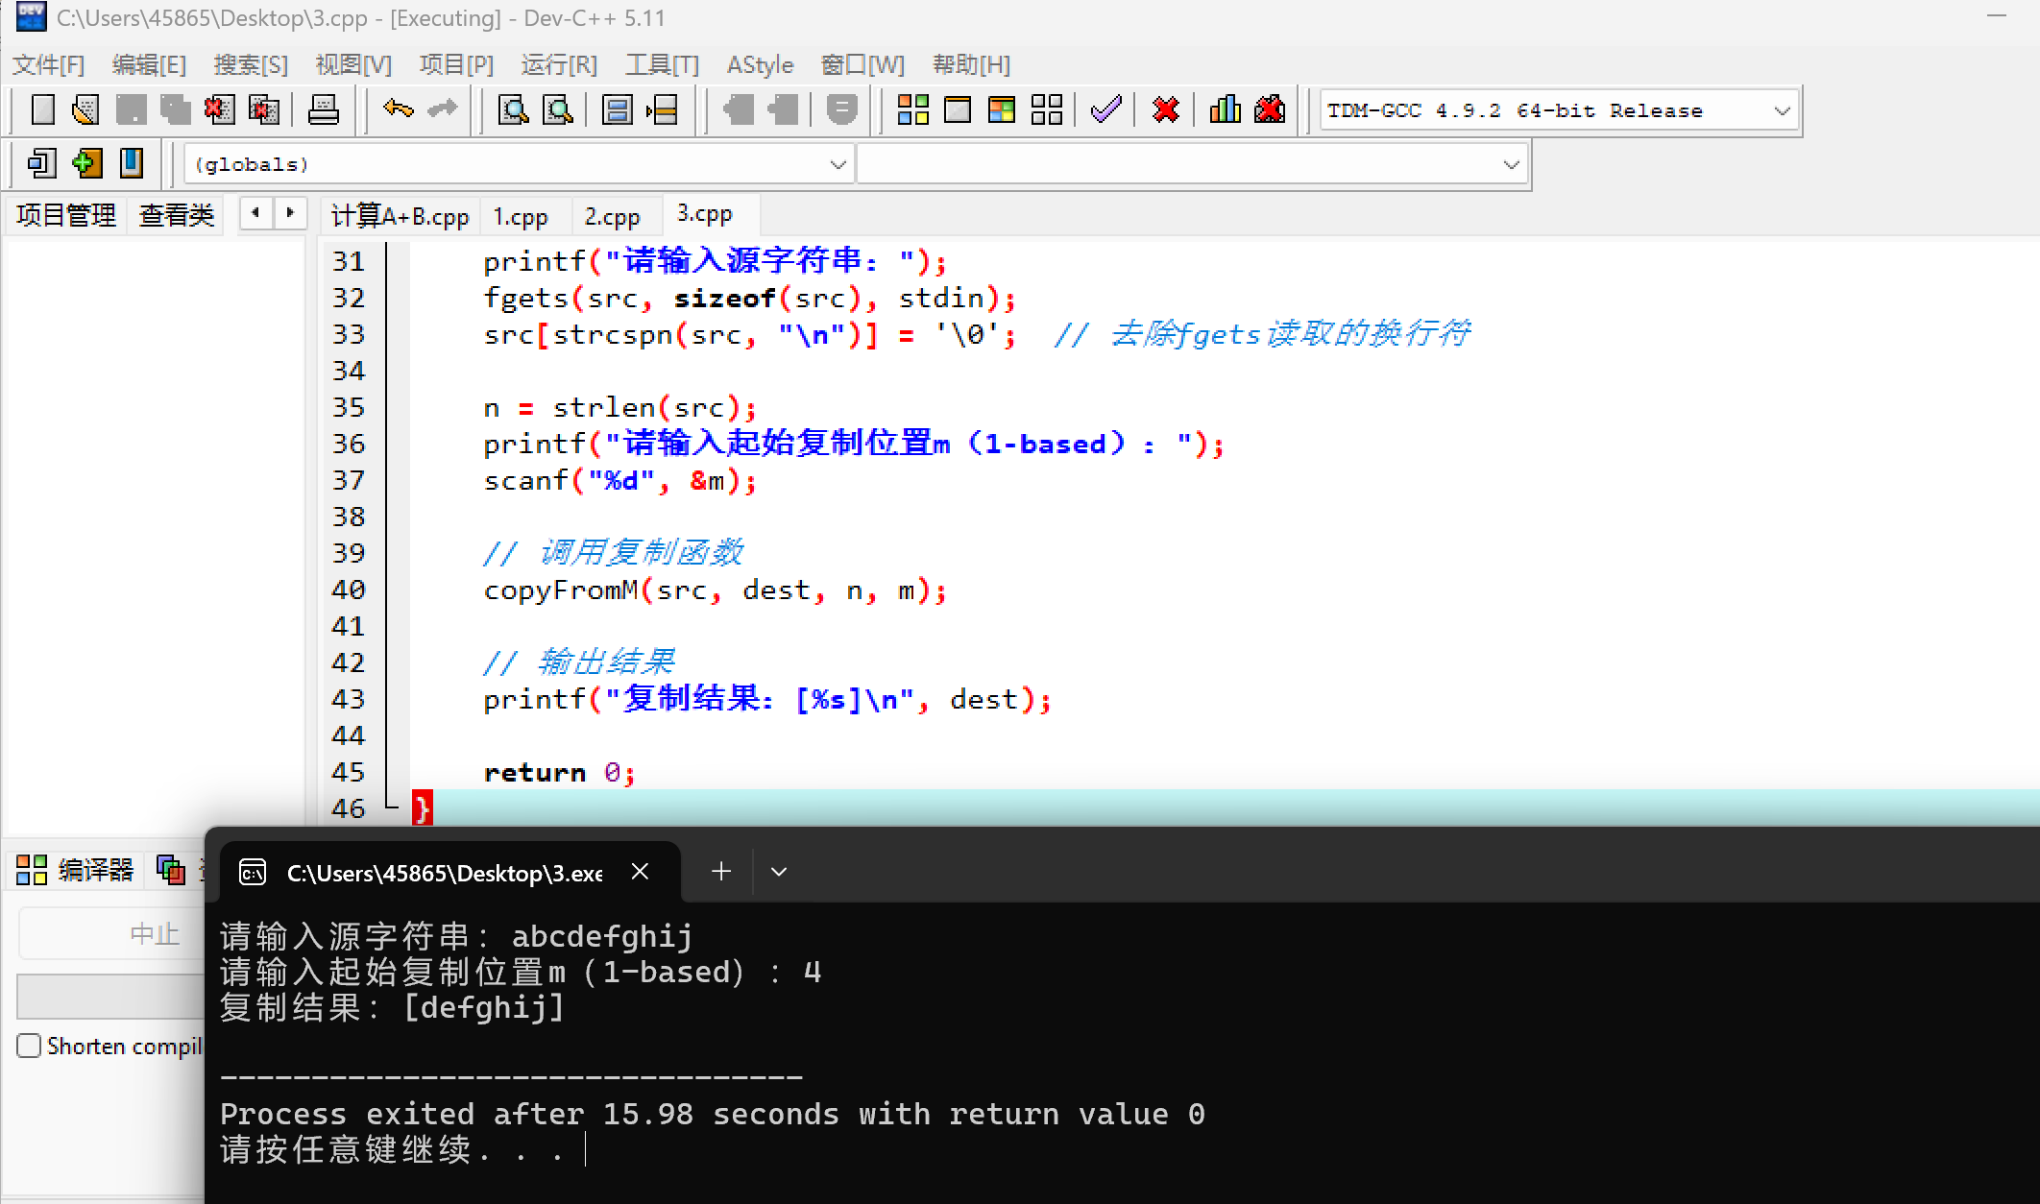Click the red X Stop Execution icon

[1165, 109]
